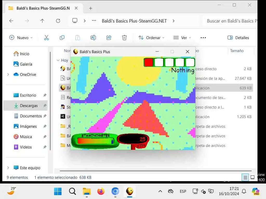Expand the OneDrive tree node

tap(8, 74)
